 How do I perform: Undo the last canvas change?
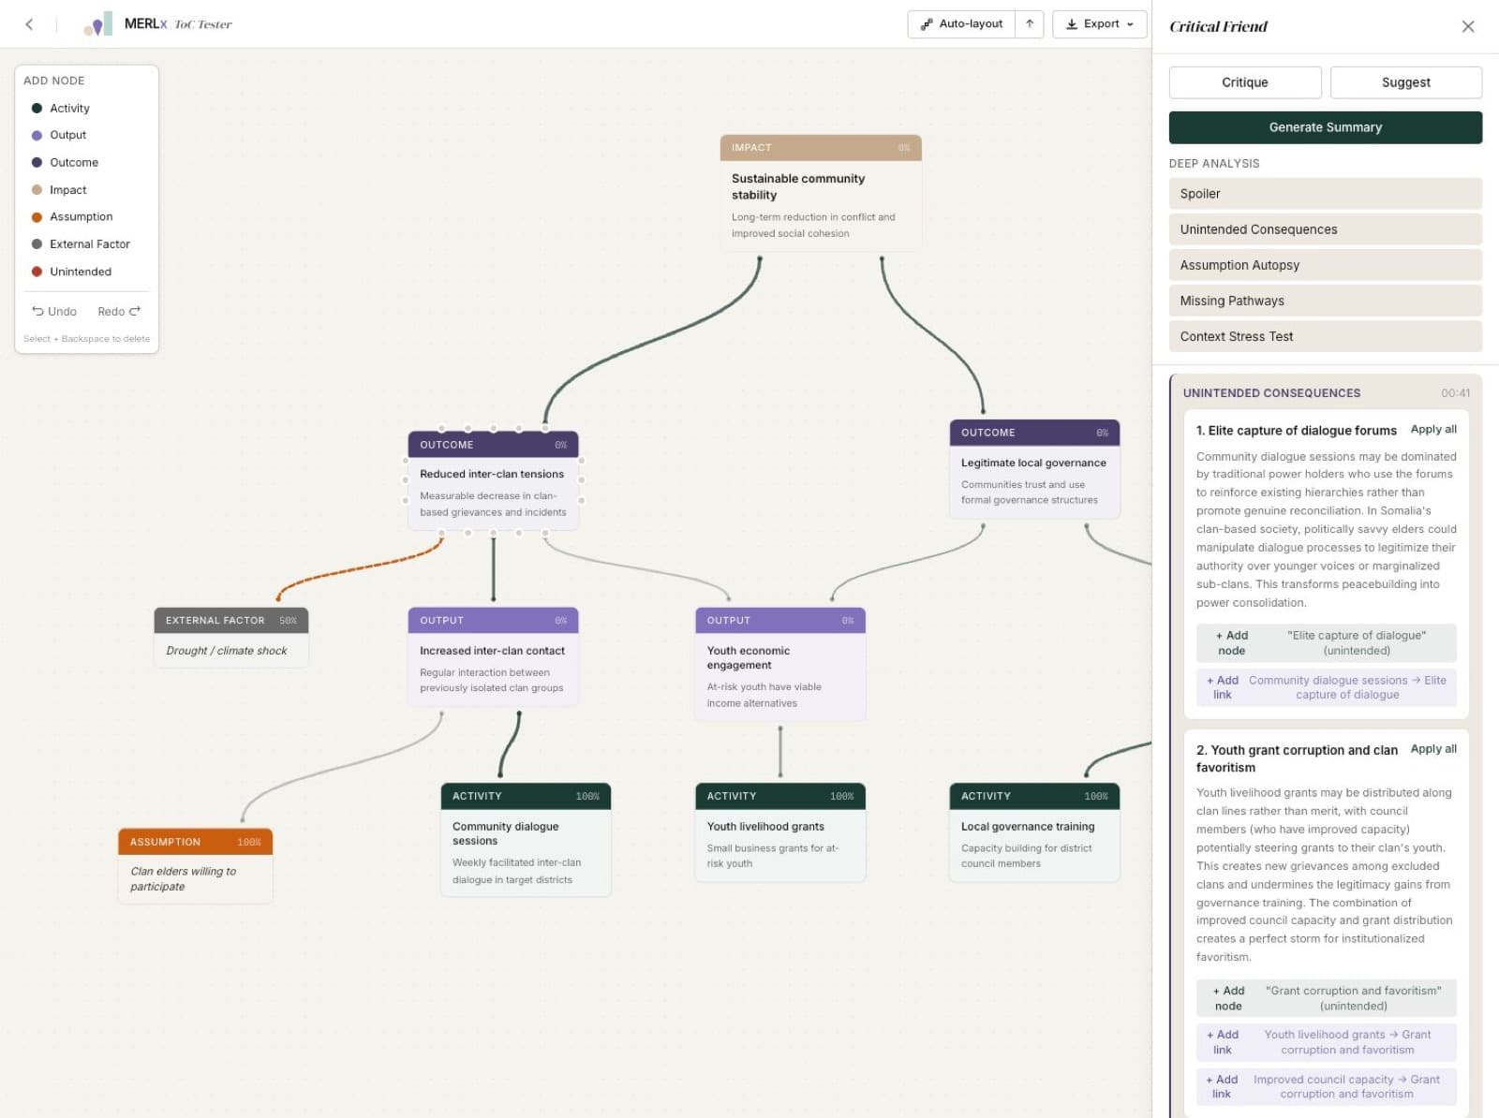coord(54,311)
